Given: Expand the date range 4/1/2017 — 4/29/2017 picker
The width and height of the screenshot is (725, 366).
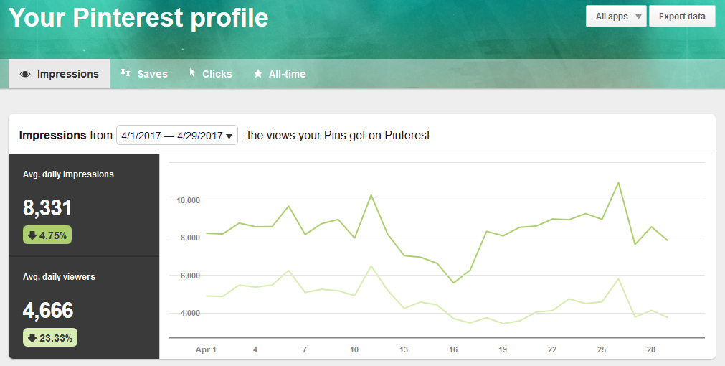Looking at the screenshot, I should (x=177, y=135).
